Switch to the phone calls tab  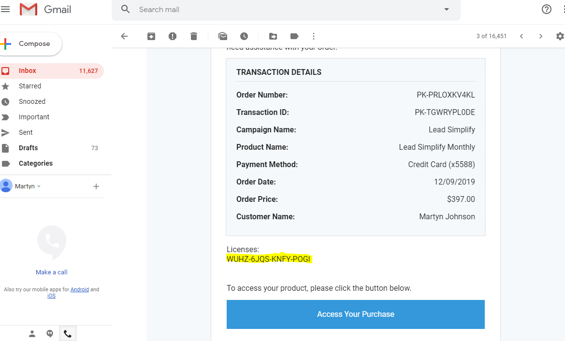coord(68,334)
